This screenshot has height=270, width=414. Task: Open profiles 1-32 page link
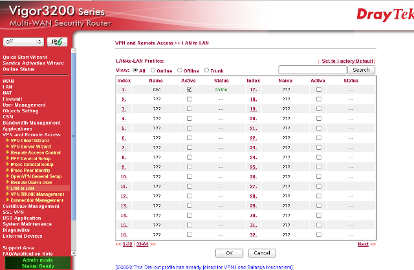(x=127, y=244)
